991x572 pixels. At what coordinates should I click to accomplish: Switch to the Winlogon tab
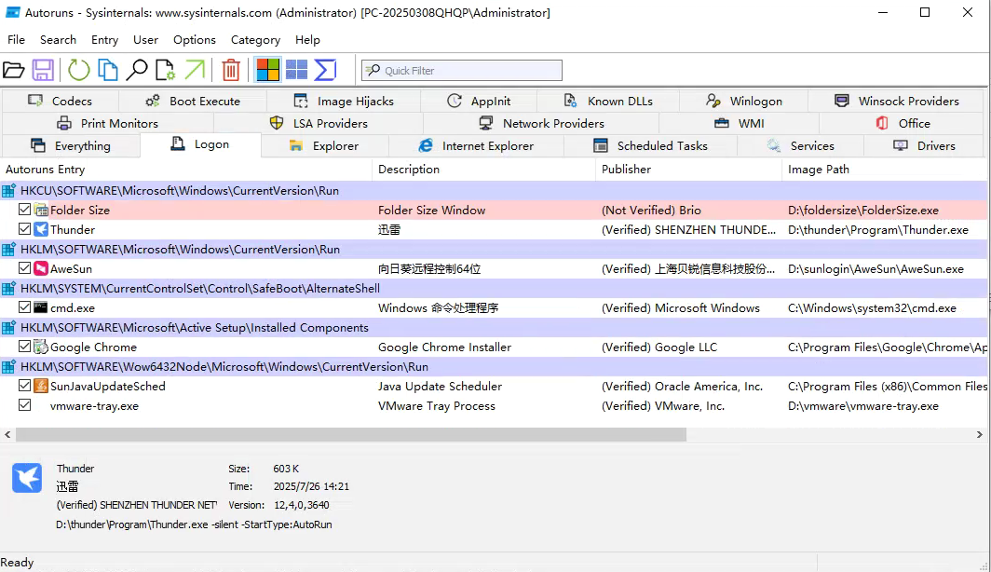point(744,102)
